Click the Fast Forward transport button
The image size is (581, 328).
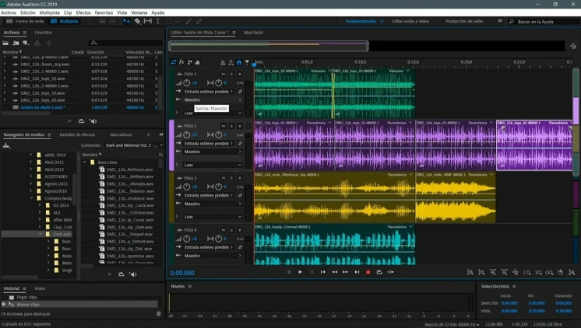pos(345,272)
